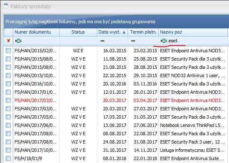
Task: Check the row due 27.03.2017
Action: (x=8, y=109)
